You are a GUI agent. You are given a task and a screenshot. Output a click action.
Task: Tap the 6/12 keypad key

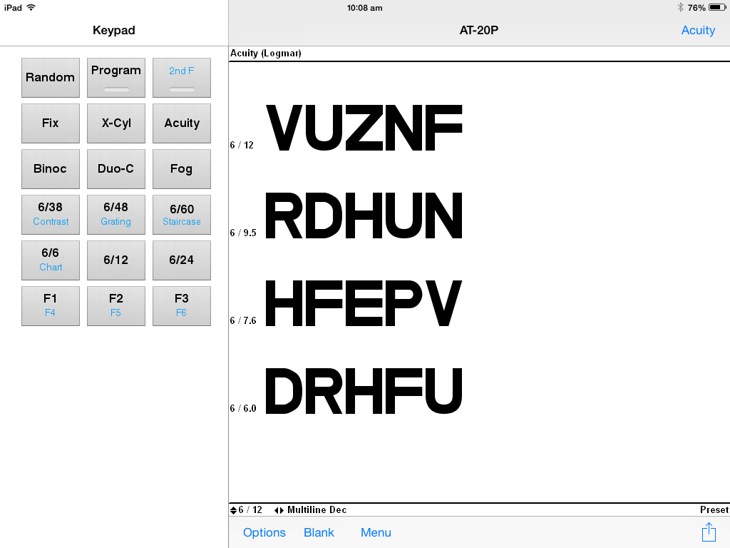(x=116, y=260)
